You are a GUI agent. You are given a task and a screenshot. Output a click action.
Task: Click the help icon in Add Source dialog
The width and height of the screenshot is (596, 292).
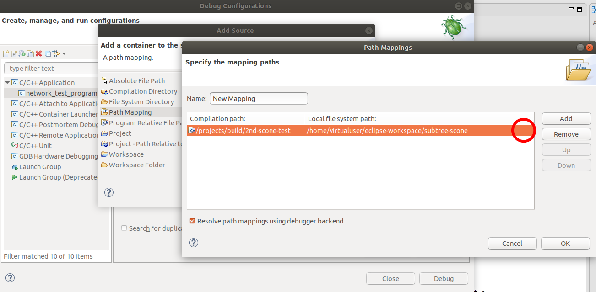[x=108, y=192]
